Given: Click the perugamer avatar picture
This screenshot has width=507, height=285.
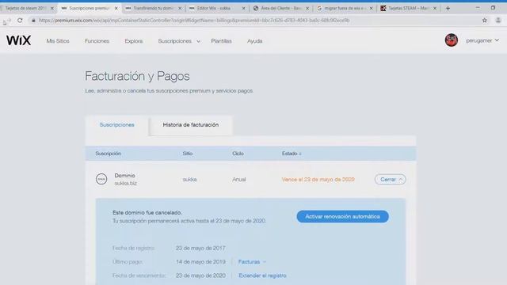Looking at the screenshot, I should (452, 40).
